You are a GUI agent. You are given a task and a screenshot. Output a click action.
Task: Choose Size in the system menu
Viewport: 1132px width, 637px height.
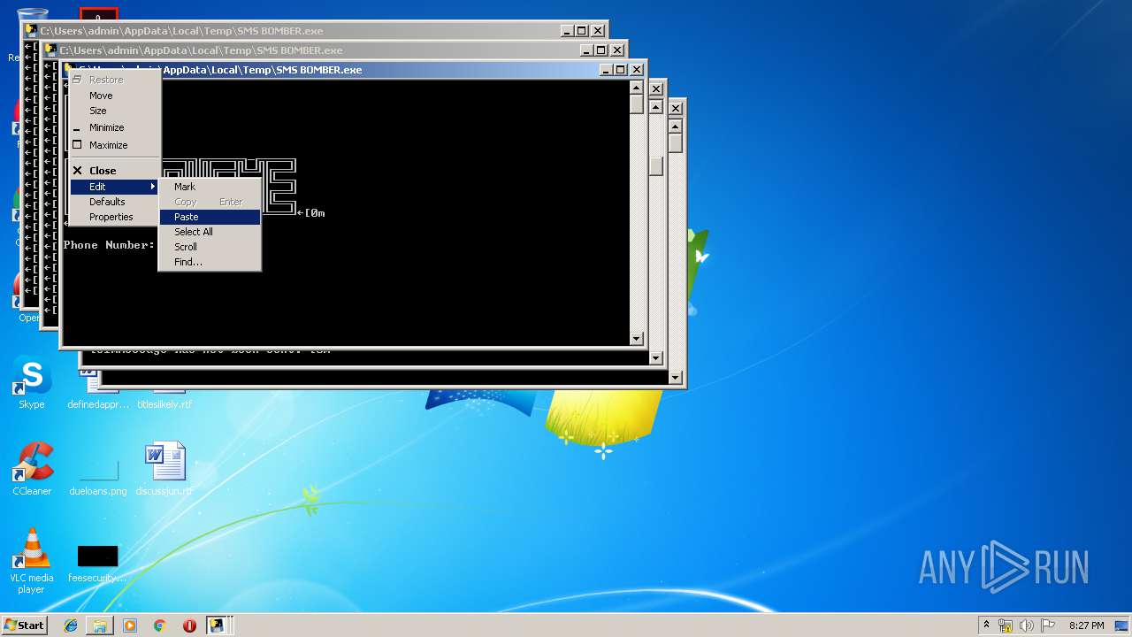[114, 111]
